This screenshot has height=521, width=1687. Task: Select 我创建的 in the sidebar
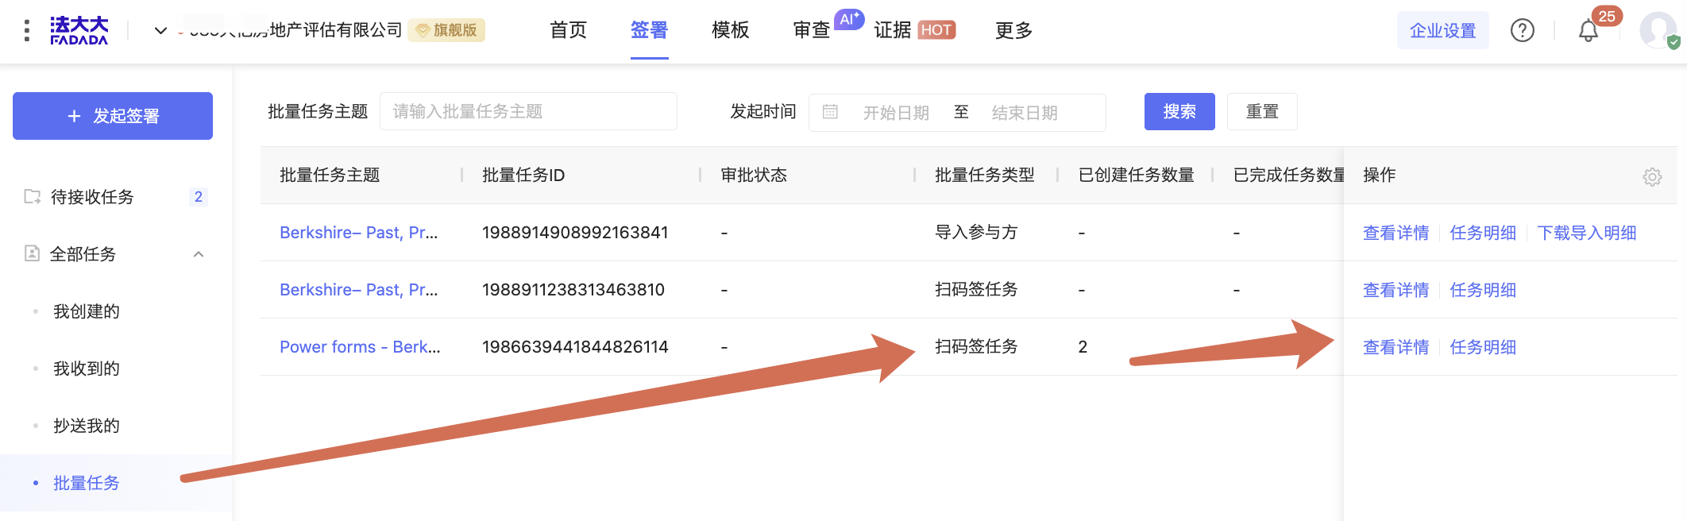[x=87, y=311]
